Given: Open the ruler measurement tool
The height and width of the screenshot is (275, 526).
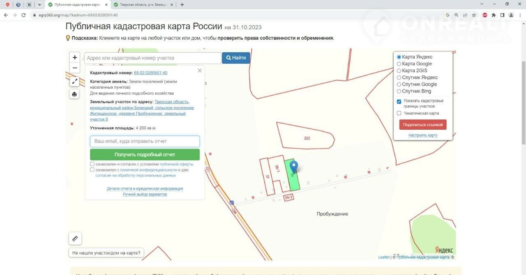Looking at the screenshot, I should tap(75, 238).
